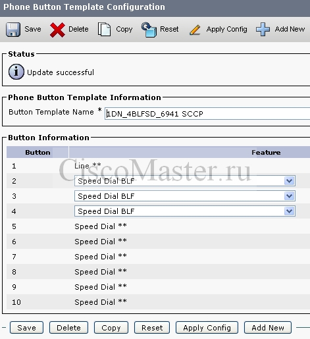
Task: Click the 'Button' column header
Action: (38, 152)
